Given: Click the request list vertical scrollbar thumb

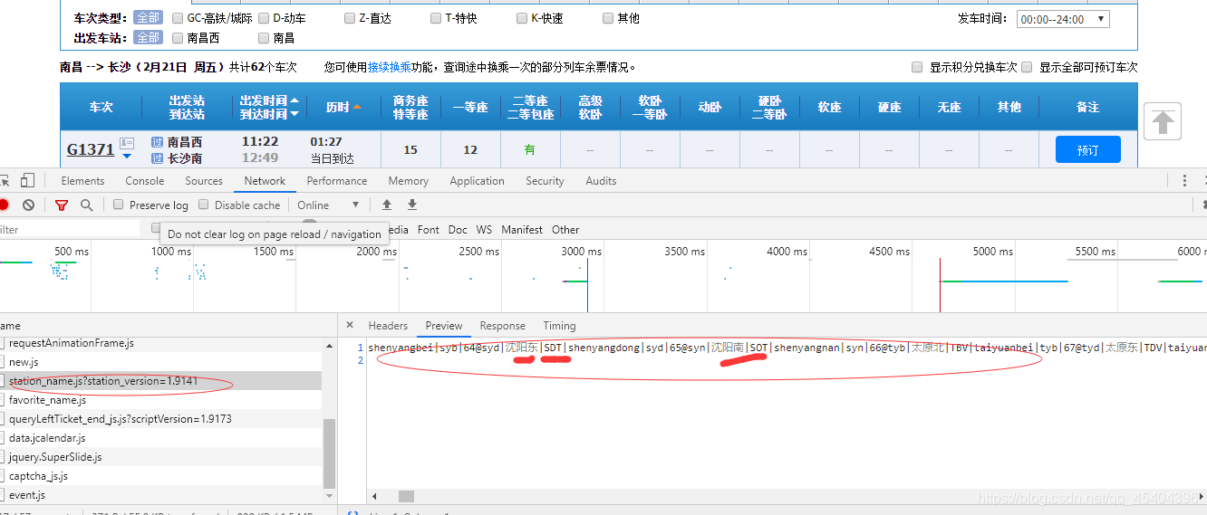Looking at the screenshot, I should tap(329, 454).
